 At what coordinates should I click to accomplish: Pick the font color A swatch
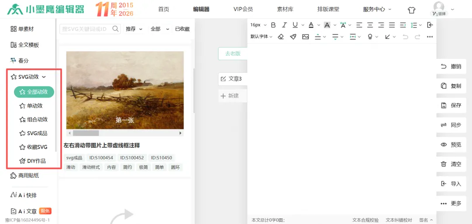(x=311, y=25)
